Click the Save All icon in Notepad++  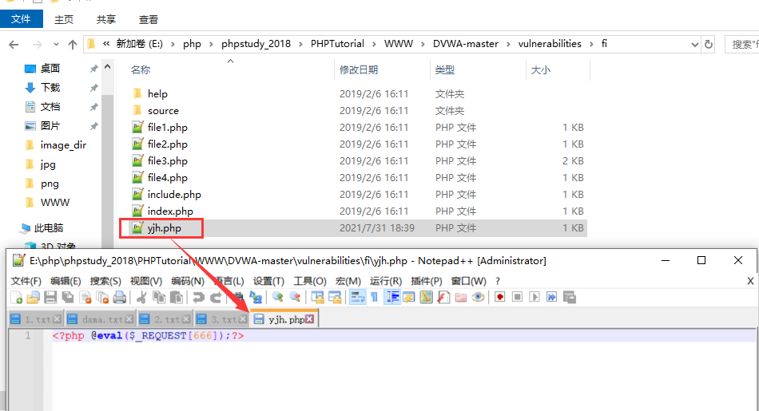click(x=68, y=298)
